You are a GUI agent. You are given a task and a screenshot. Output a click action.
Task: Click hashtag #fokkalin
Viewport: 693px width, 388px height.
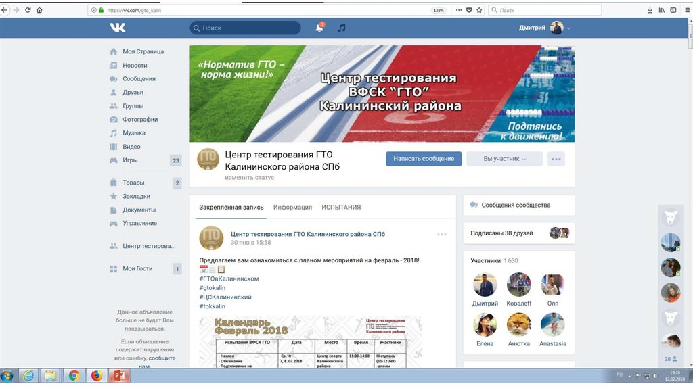point(212,306)
